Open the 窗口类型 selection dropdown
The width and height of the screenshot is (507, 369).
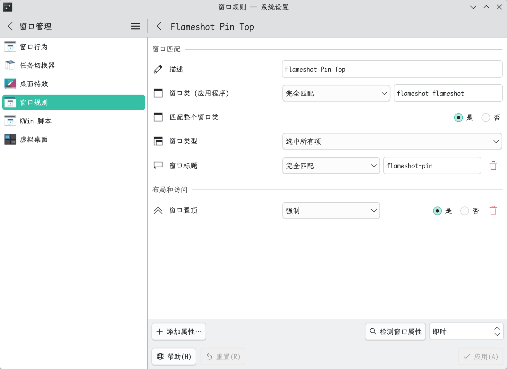[x=392, y=141]
